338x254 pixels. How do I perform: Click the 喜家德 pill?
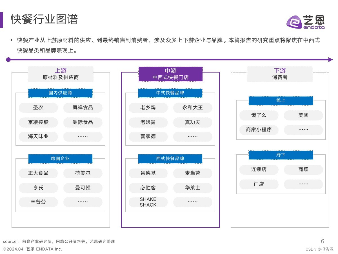click(148, 137)
